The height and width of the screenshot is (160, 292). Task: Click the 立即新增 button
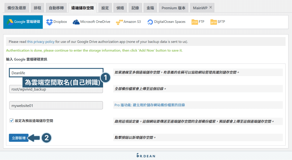click(19, 138)
